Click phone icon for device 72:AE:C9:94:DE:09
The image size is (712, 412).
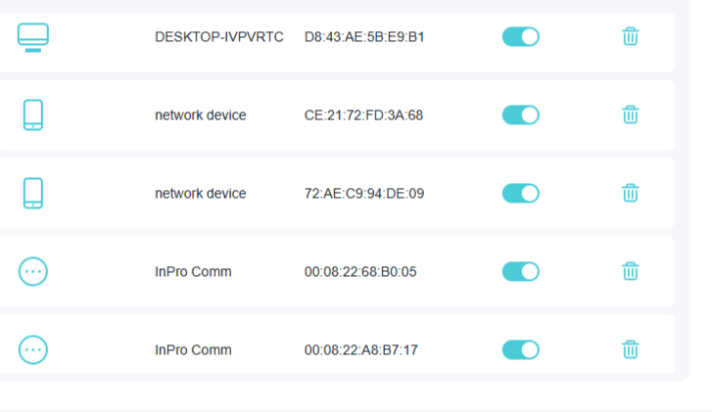tap(33, 193)
